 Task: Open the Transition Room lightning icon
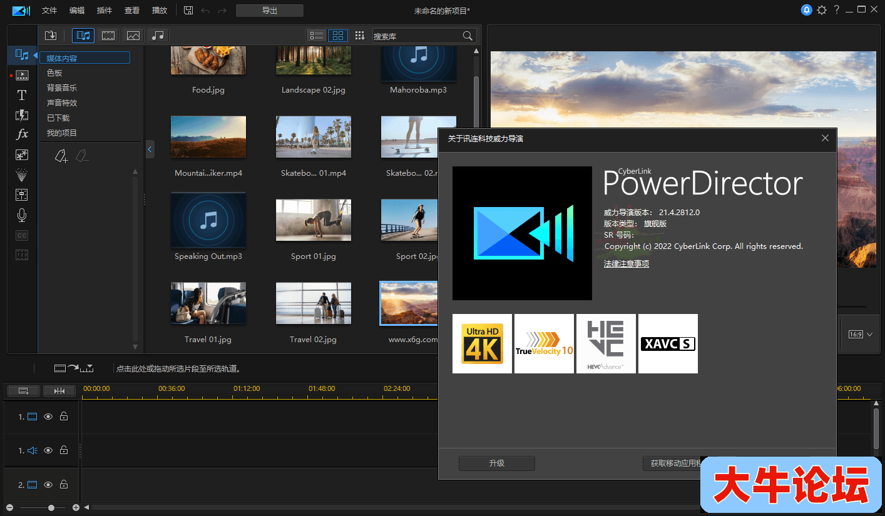coord(22,115)
